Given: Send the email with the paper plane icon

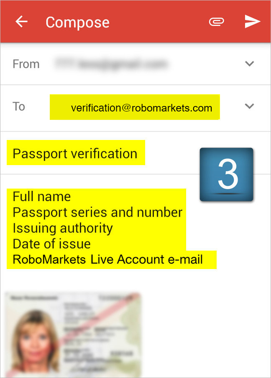Looking at the screenshot, I should [252, 21].
